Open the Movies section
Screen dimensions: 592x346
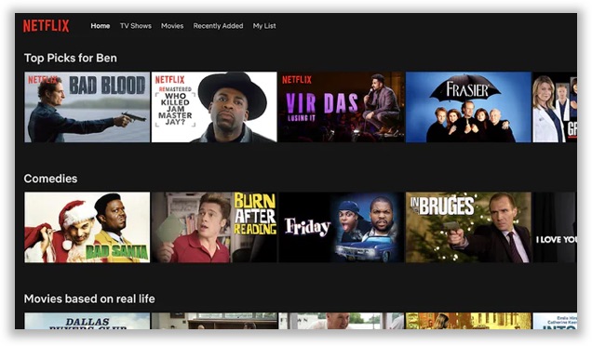(x=172, y=26)
